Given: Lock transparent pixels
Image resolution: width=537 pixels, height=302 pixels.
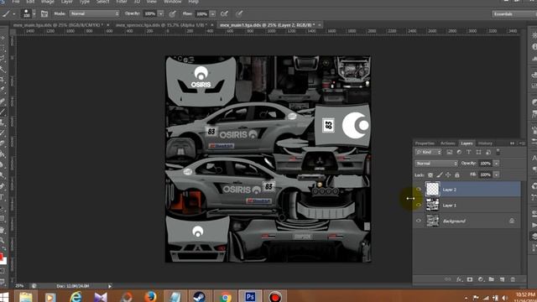Looking at the screenshot, I should click(430, 175).
